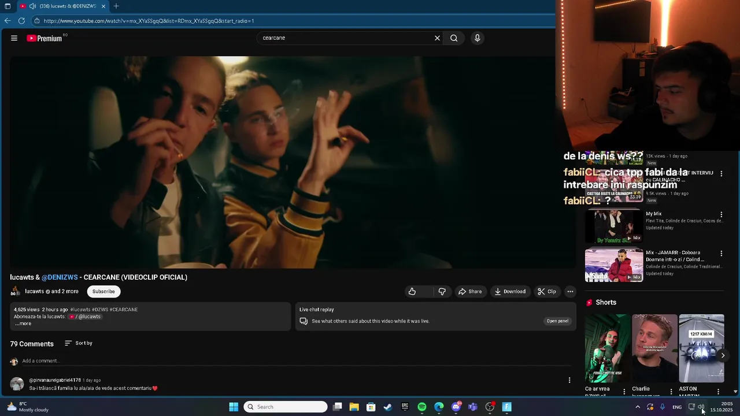Open Spotify from taskbar
Screen dimensions: 740x416
coord(422,407)
